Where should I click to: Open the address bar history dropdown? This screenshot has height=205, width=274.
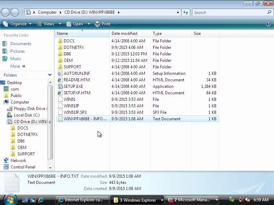(x=178, y=12)
